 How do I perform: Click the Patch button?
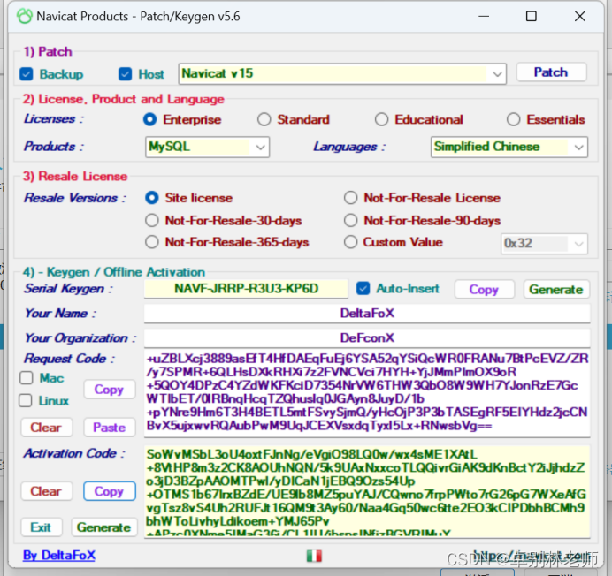(x=551, y=72)
